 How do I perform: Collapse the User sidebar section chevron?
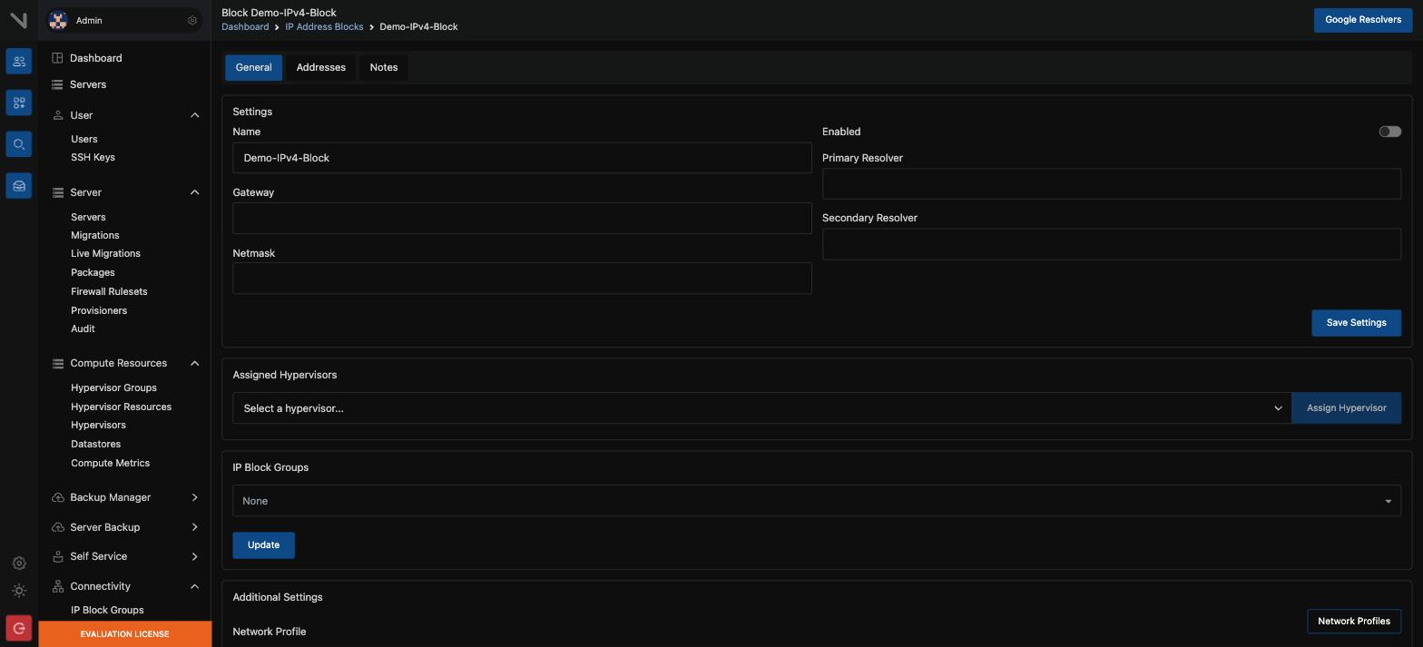[195, 115]
